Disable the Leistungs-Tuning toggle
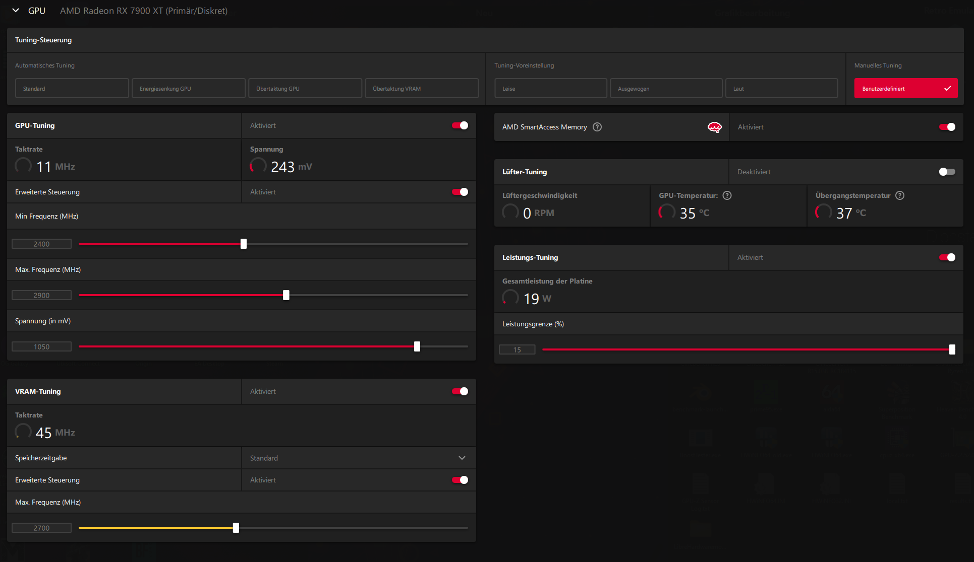Screen dimensions: 974x562 pyautogui.click(x=947, y=257)
